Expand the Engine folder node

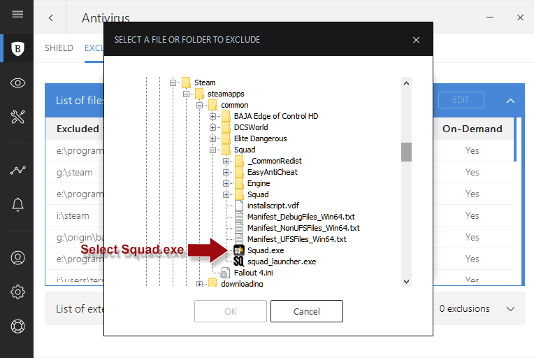coord(226,183)
